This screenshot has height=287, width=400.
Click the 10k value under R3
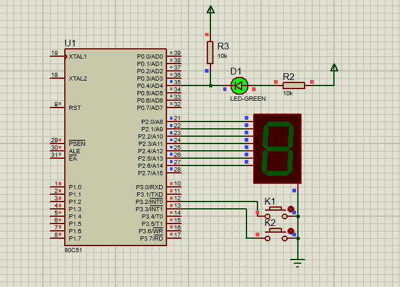click(223, 56)
